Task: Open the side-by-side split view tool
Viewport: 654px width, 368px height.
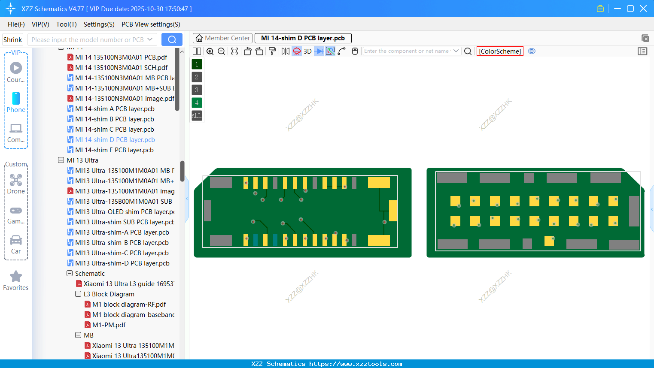Action: click(197, 51)
